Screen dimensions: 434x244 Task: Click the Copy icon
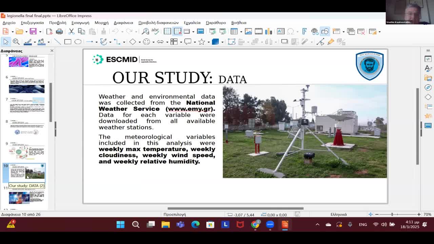coord(81,32)
